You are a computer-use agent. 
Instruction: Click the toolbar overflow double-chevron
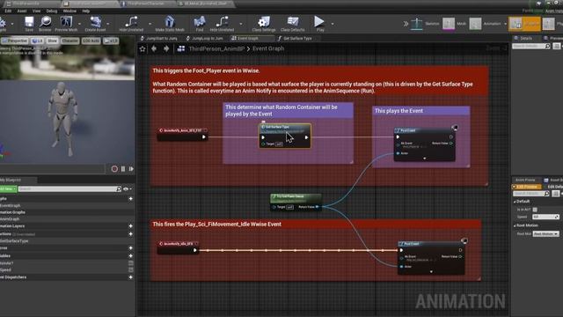(x=406, y=24)
